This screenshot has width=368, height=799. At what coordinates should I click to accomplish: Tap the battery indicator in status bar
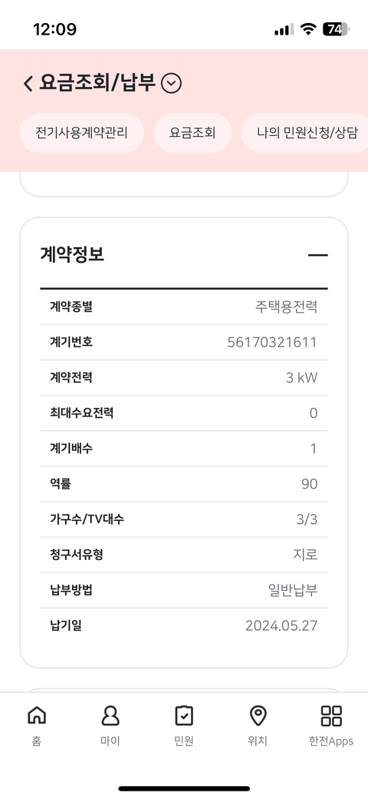336,29
